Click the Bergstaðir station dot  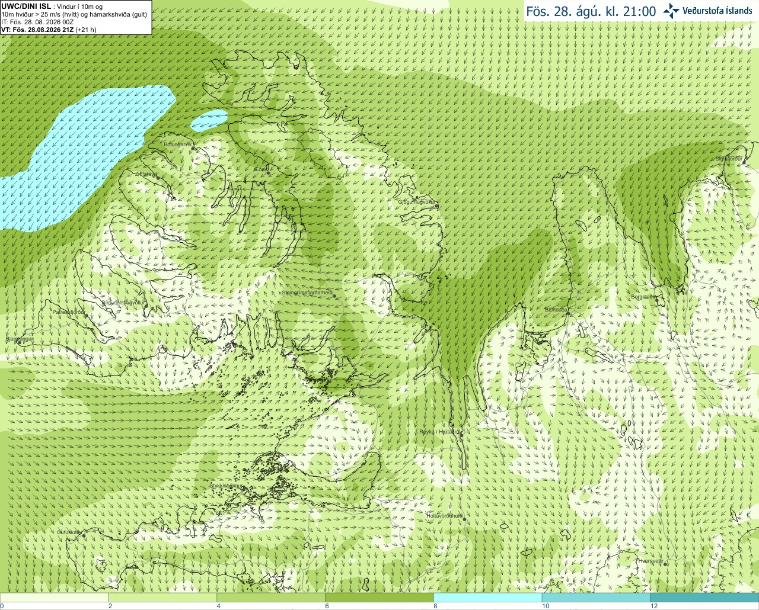point(658,300)
